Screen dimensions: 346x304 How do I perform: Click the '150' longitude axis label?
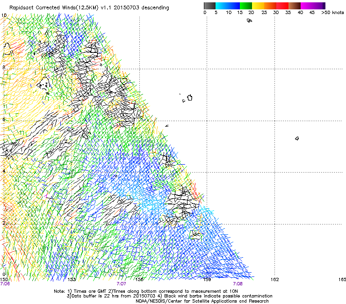tap(4, 280)
